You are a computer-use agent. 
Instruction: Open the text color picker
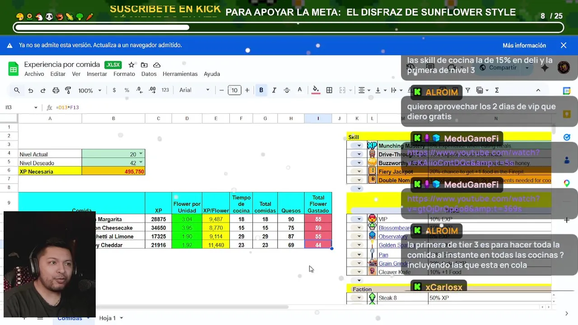pyautogui.click(x=299, y=90)
